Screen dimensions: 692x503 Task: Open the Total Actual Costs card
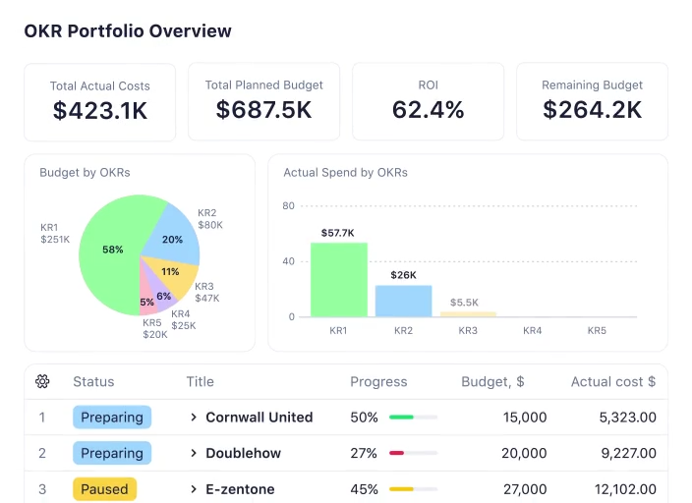point(100,102)
